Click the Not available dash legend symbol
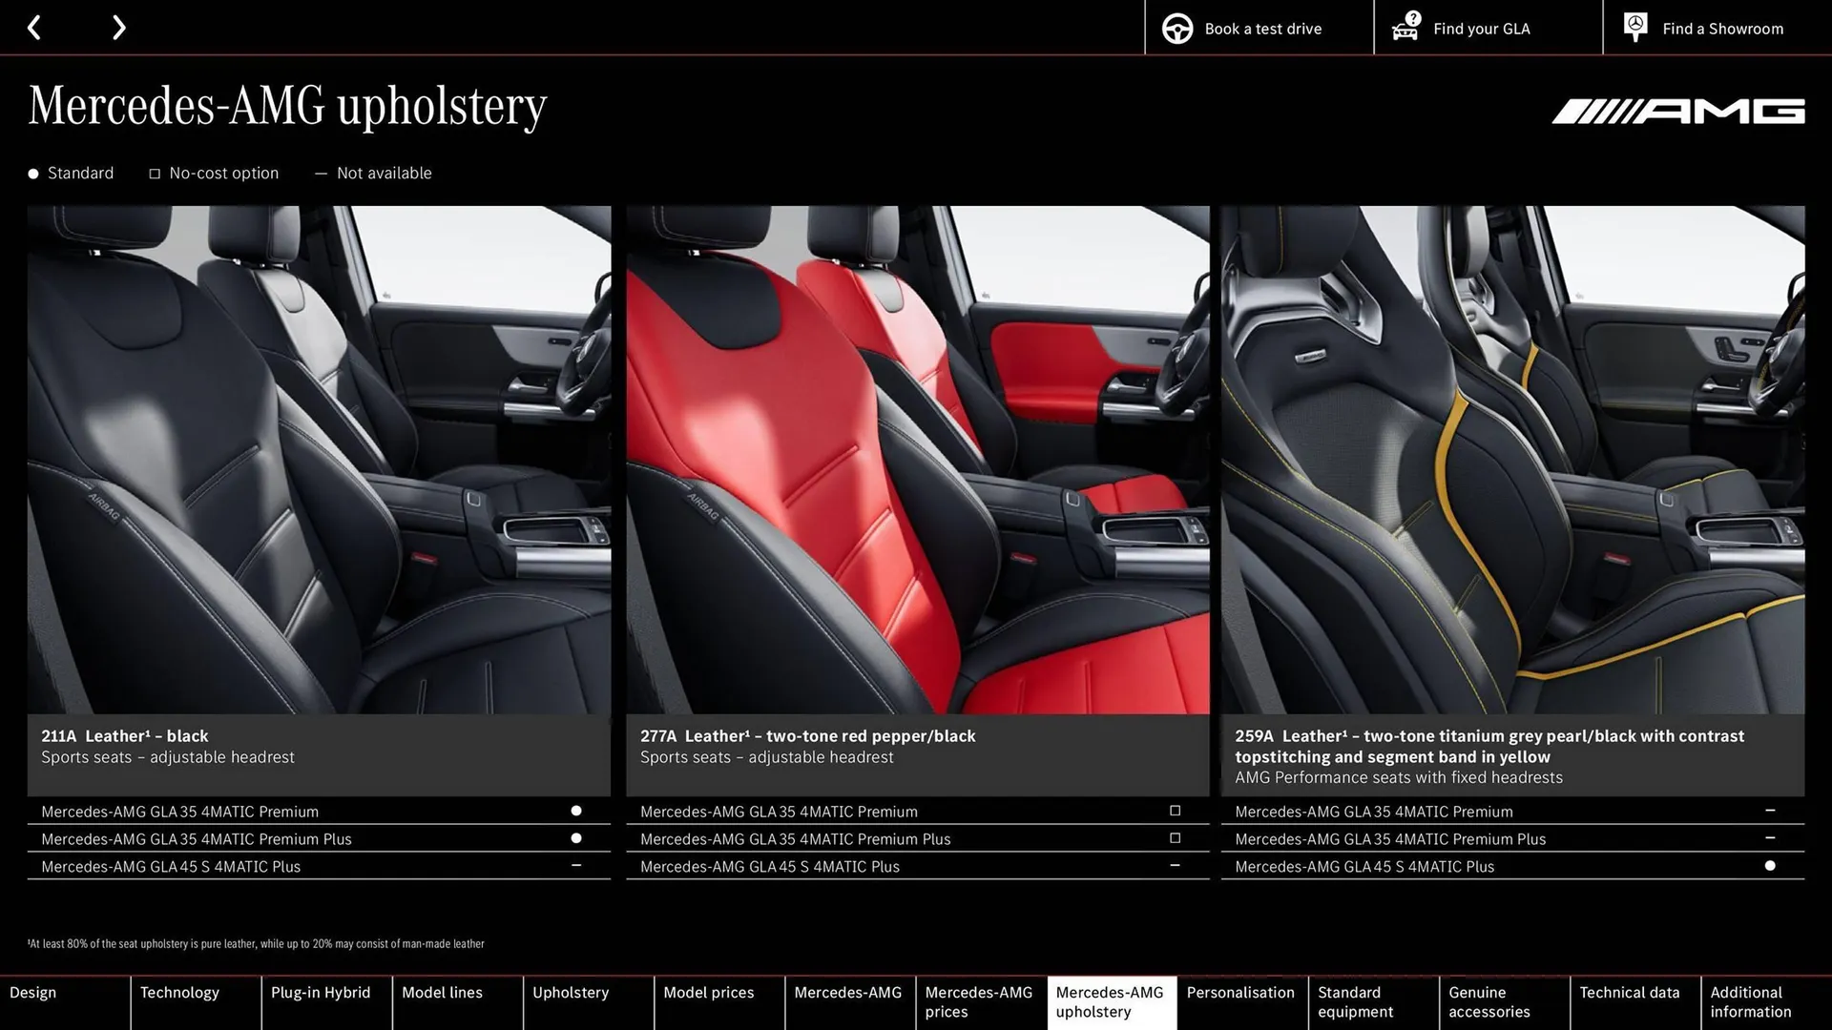The image size is (1832, 1030). tap(322, 173)
